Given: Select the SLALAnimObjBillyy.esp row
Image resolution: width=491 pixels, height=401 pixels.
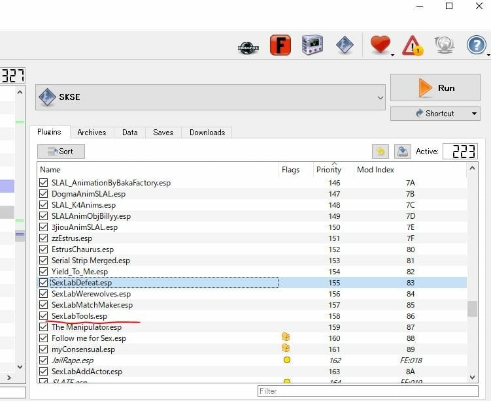Looking at the screenshot, I should pos(252,216).
